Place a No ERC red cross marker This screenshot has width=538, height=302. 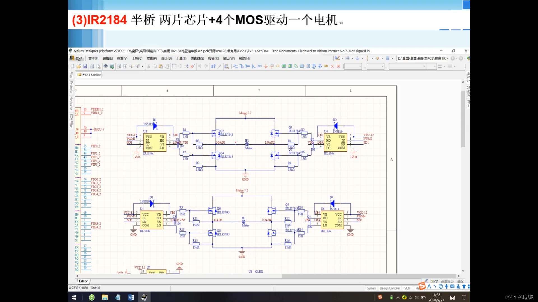click(x=332, y=66)
